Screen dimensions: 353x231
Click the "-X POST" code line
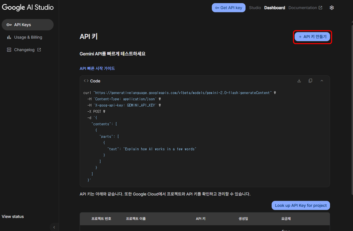[x=96, y=111]
